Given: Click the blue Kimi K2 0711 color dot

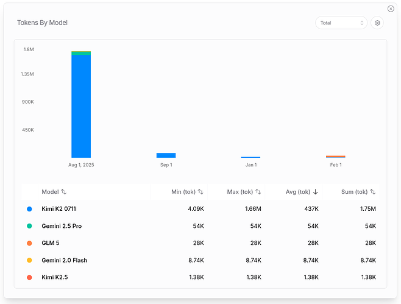Looking at the screenshot, I should pos(29,209).
